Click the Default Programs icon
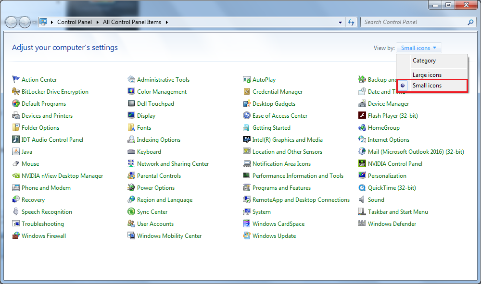 (16, 103)
